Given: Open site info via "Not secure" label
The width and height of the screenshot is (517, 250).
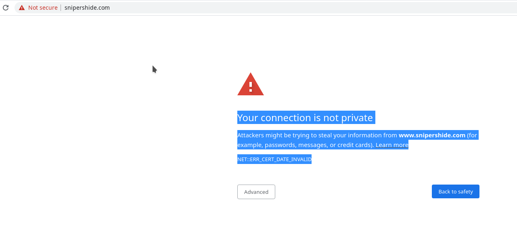Looking at the screenshot, I should point(43,8).
